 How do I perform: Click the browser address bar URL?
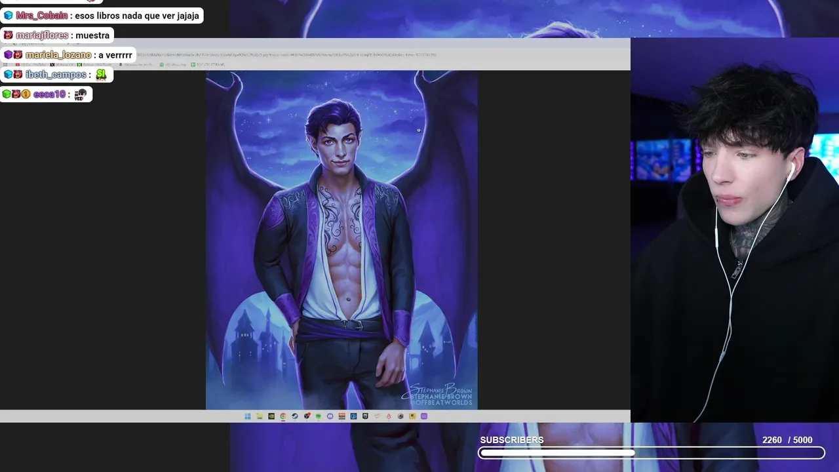click(285, 55)
